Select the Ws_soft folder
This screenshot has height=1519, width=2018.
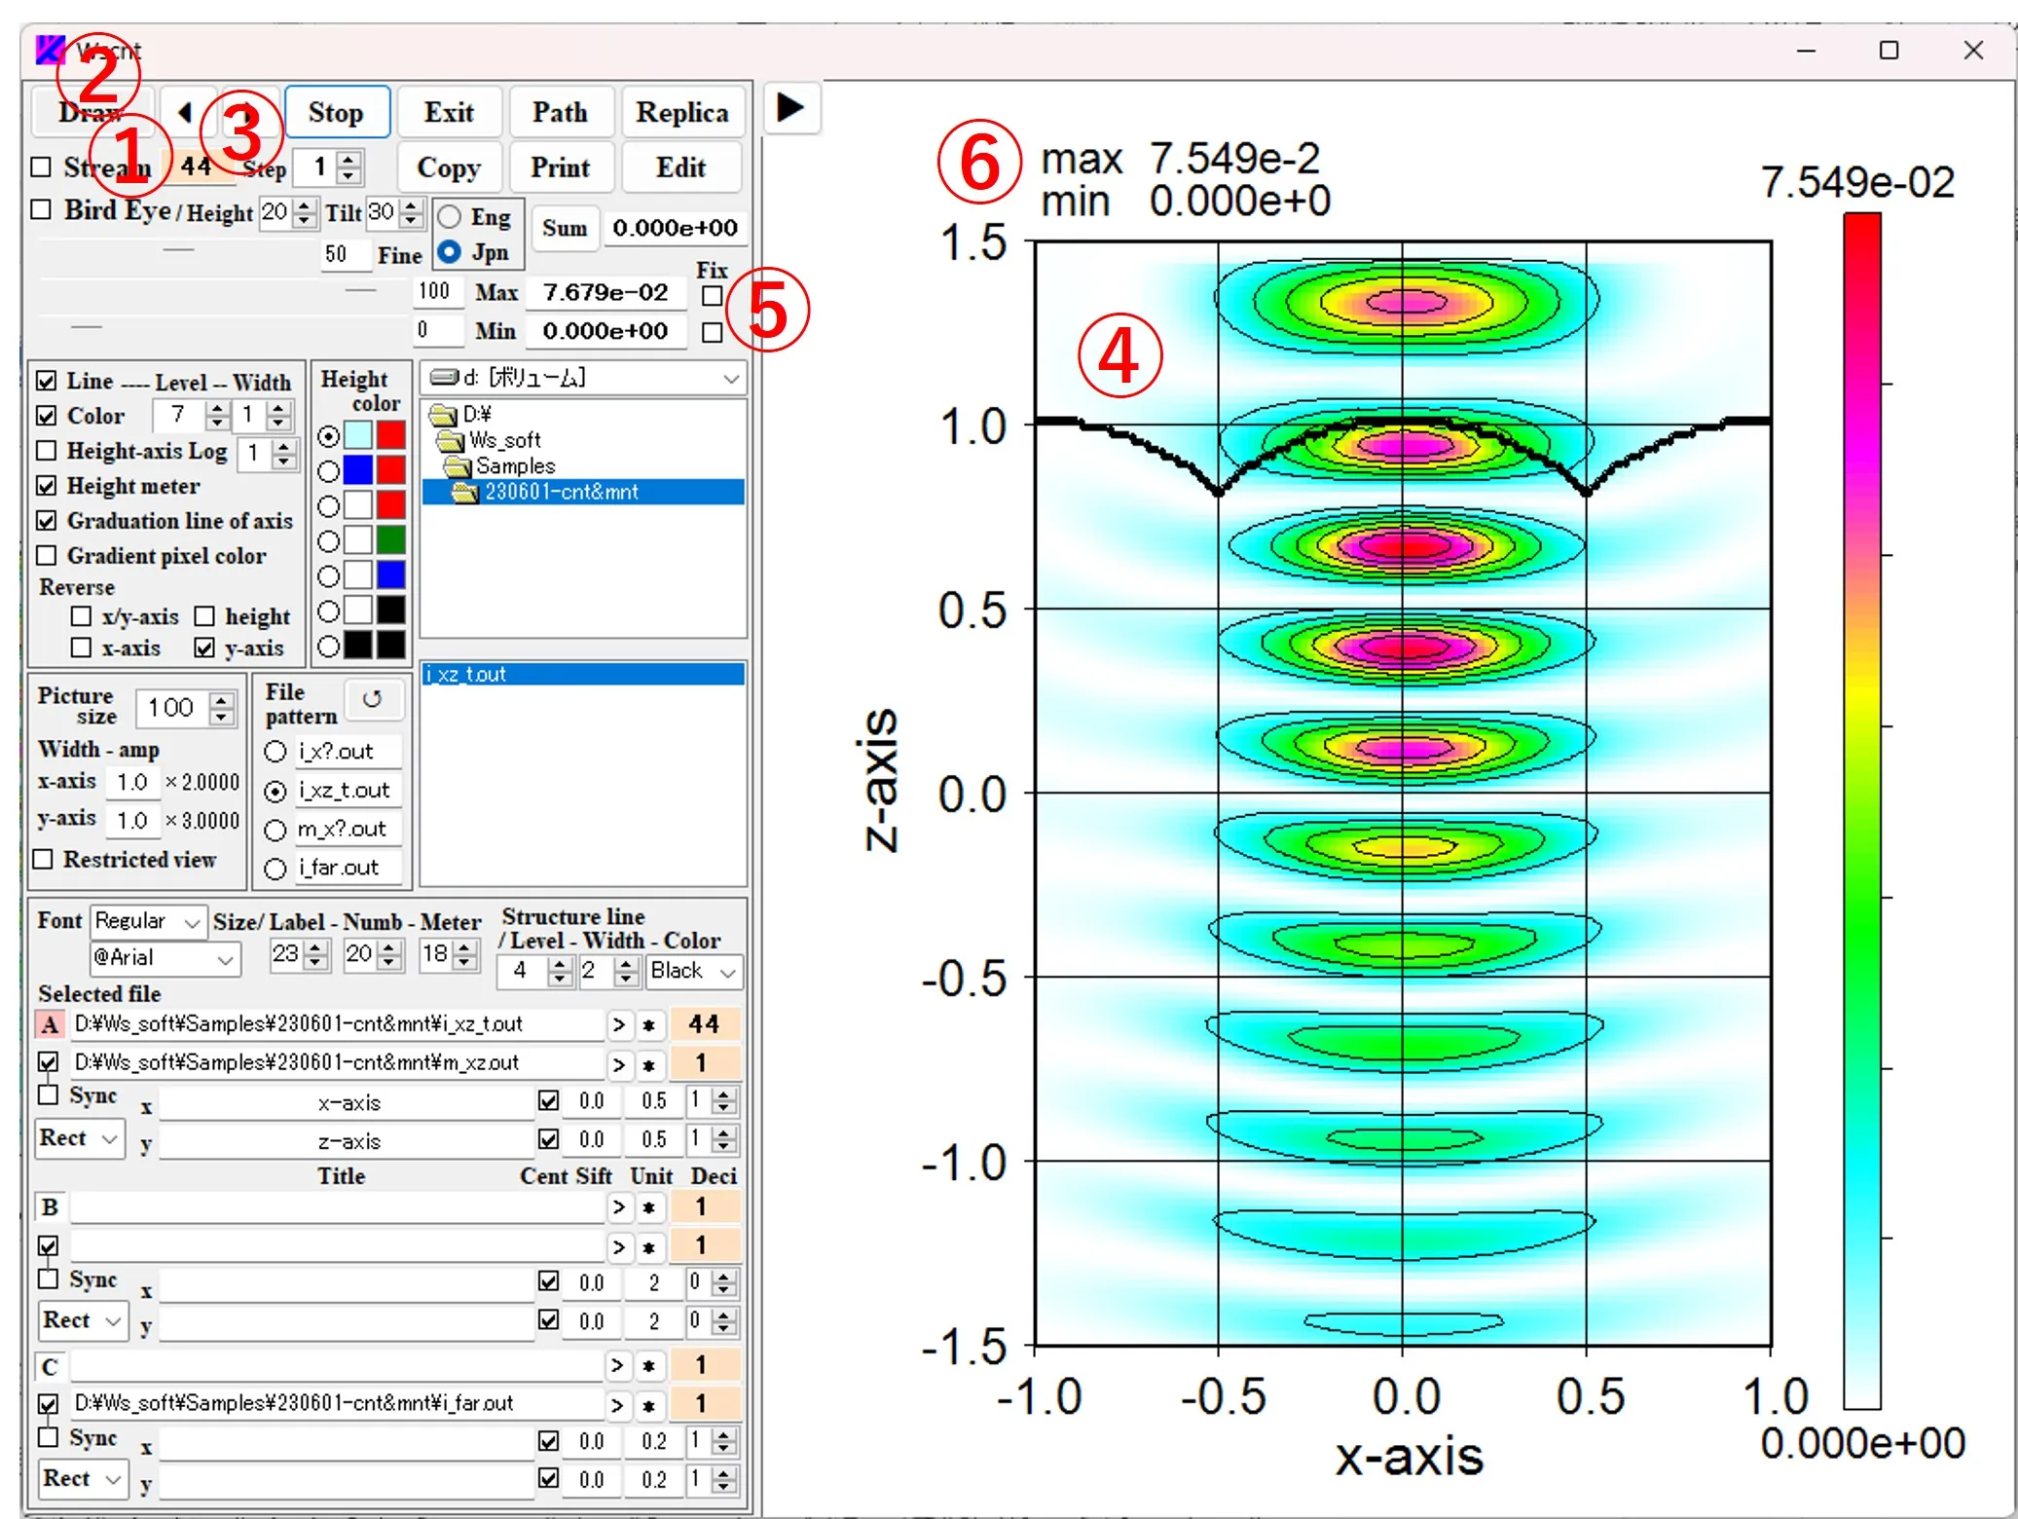pyautogui.click(x=490, y=440)
